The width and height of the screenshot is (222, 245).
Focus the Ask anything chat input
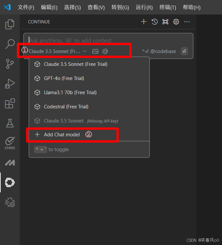pyautogui.click(x=108, y=40)
